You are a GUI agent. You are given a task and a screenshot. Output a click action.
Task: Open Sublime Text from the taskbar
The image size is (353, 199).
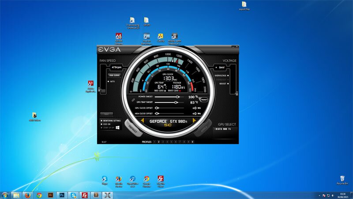[x=96, y=195]
